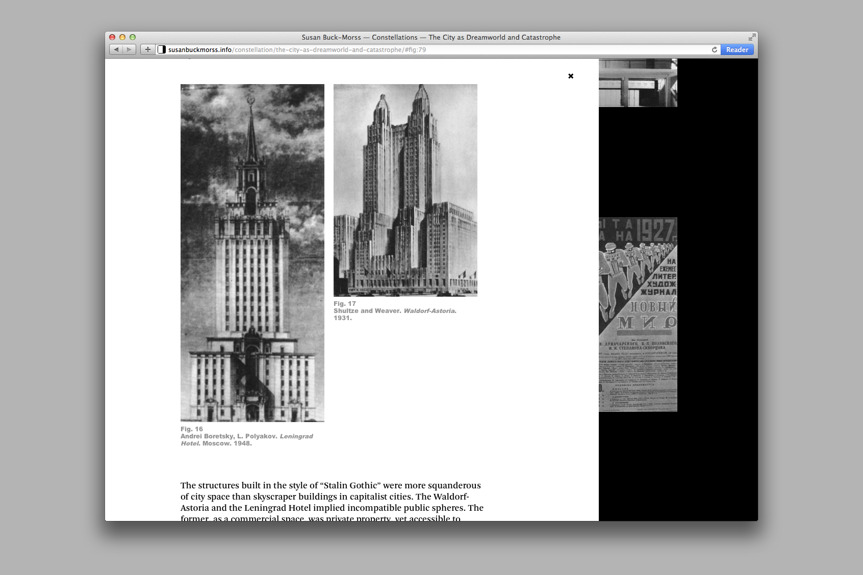This screenshot has height=575, width=863.
Task: Minimize the window with the yellow button
Action: [x=122, y=37]
